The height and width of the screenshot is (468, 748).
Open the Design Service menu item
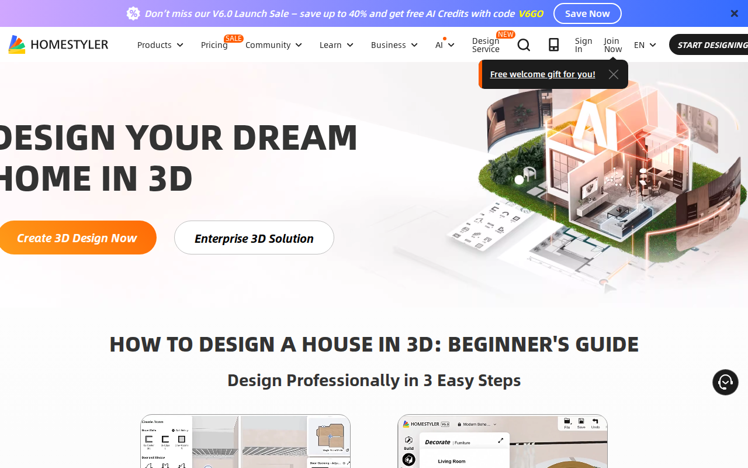point(486,44)
